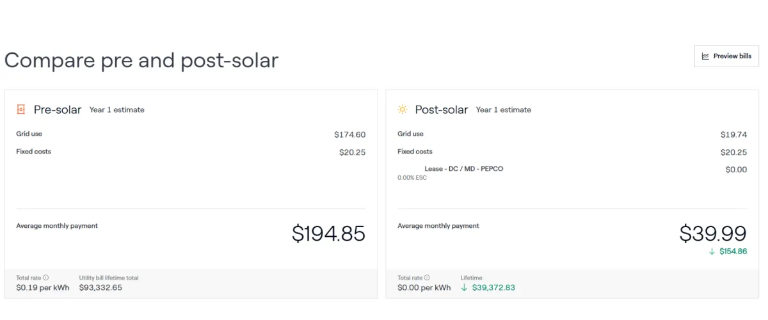Click the 0.00% ESC label
768x320 pixels.
pos(412,178)
